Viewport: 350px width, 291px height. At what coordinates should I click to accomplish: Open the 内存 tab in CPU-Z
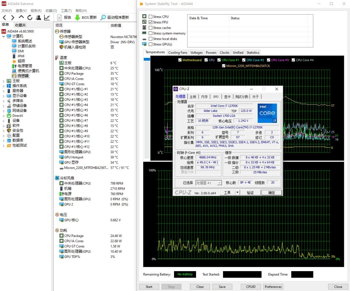pyautogui.click(x=204, y=97)
